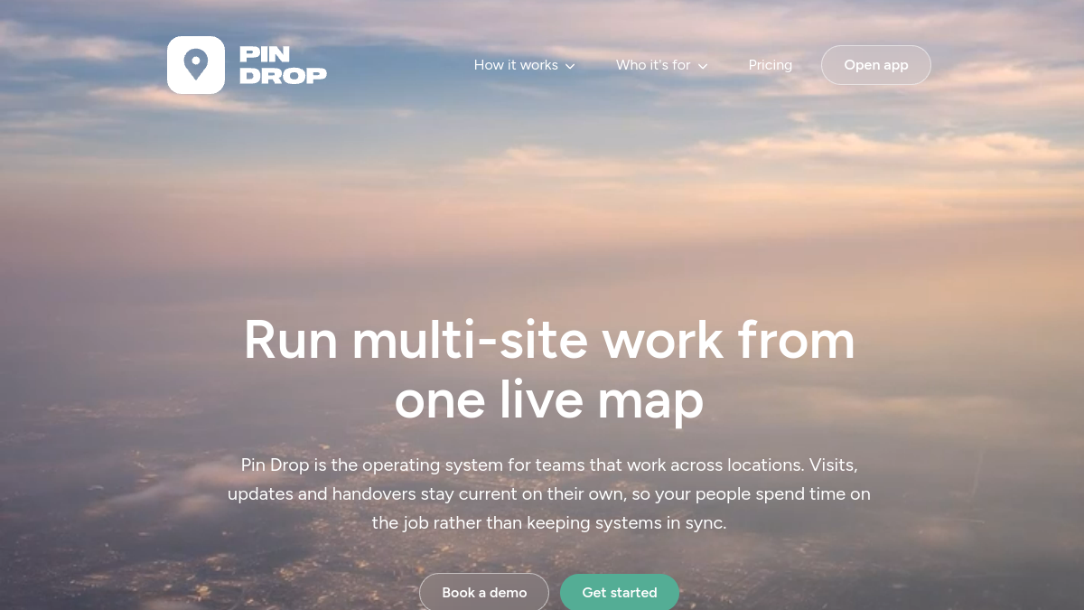Expand the How it works chevron arrow
The width and height of the screenshot is (1084, 610).
click(x=570, y=66)
